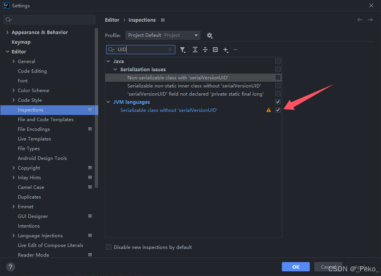
Task: Open the Keymap settings page
Action: pyautogui.click(x=21, y=42)
